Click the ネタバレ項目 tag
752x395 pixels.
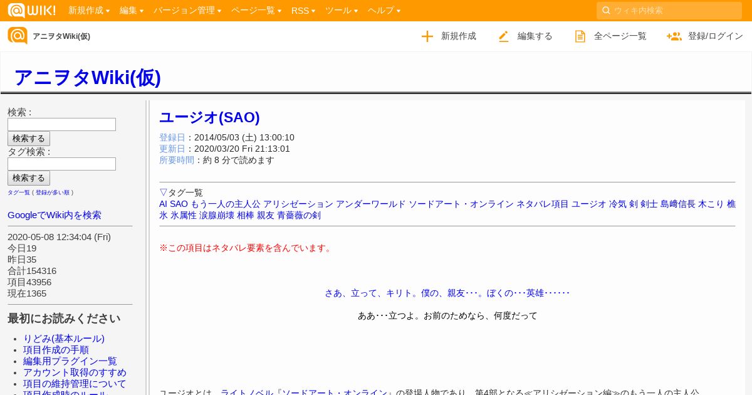click(x=543, y=204)
